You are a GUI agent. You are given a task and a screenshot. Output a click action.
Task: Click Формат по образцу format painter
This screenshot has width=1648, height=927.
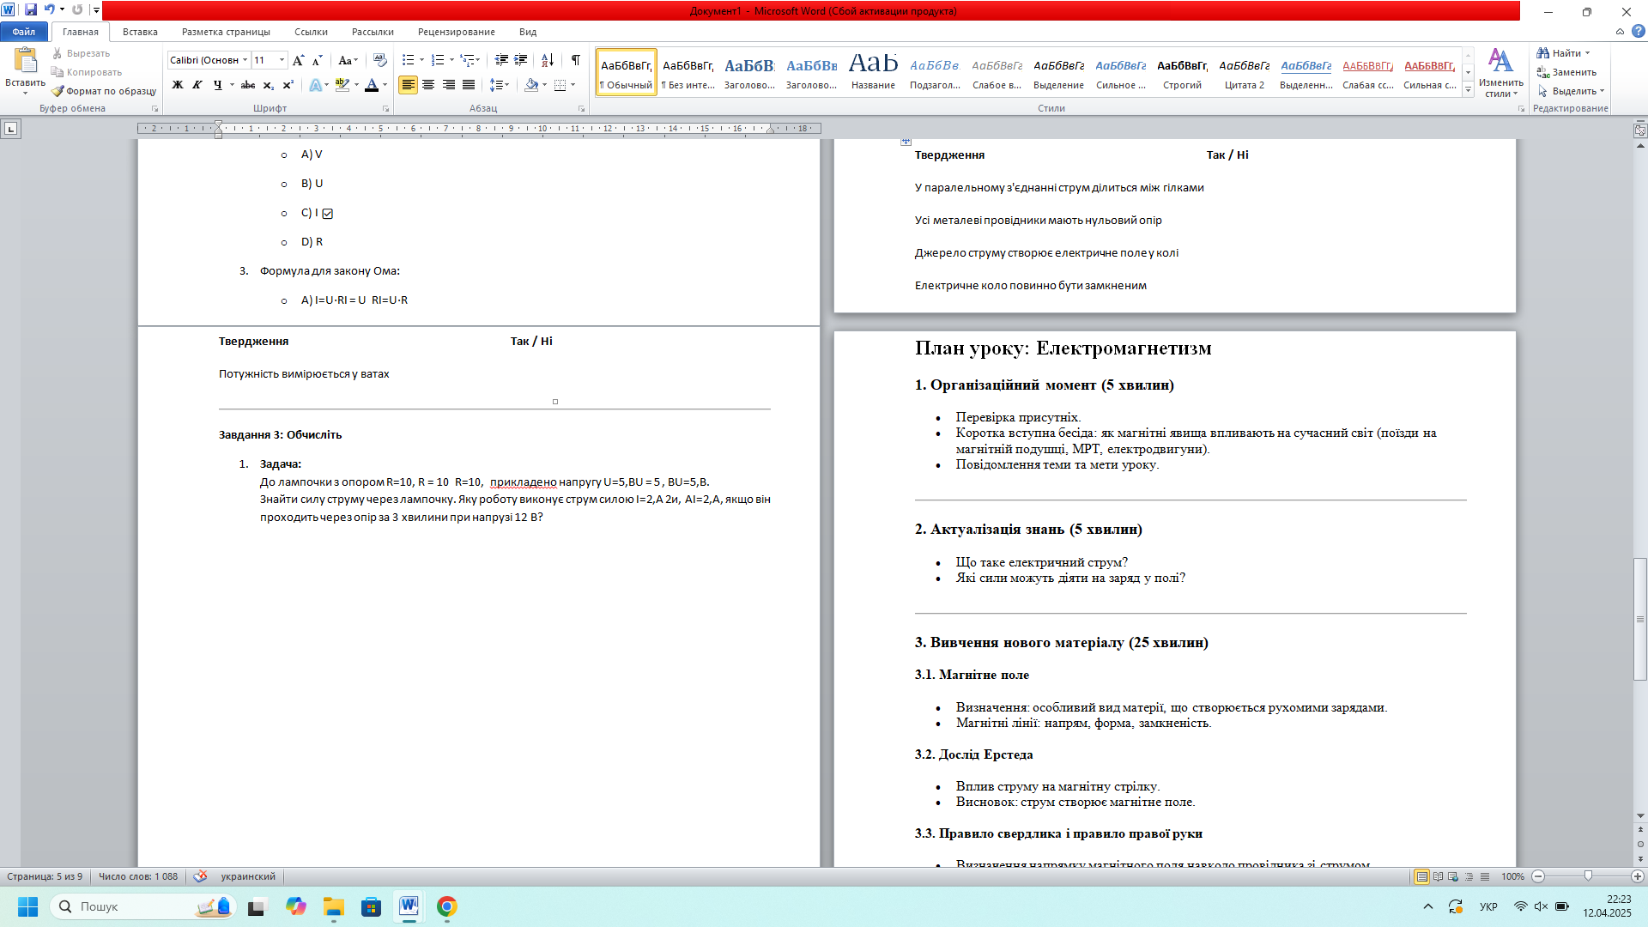click(104, 91)
